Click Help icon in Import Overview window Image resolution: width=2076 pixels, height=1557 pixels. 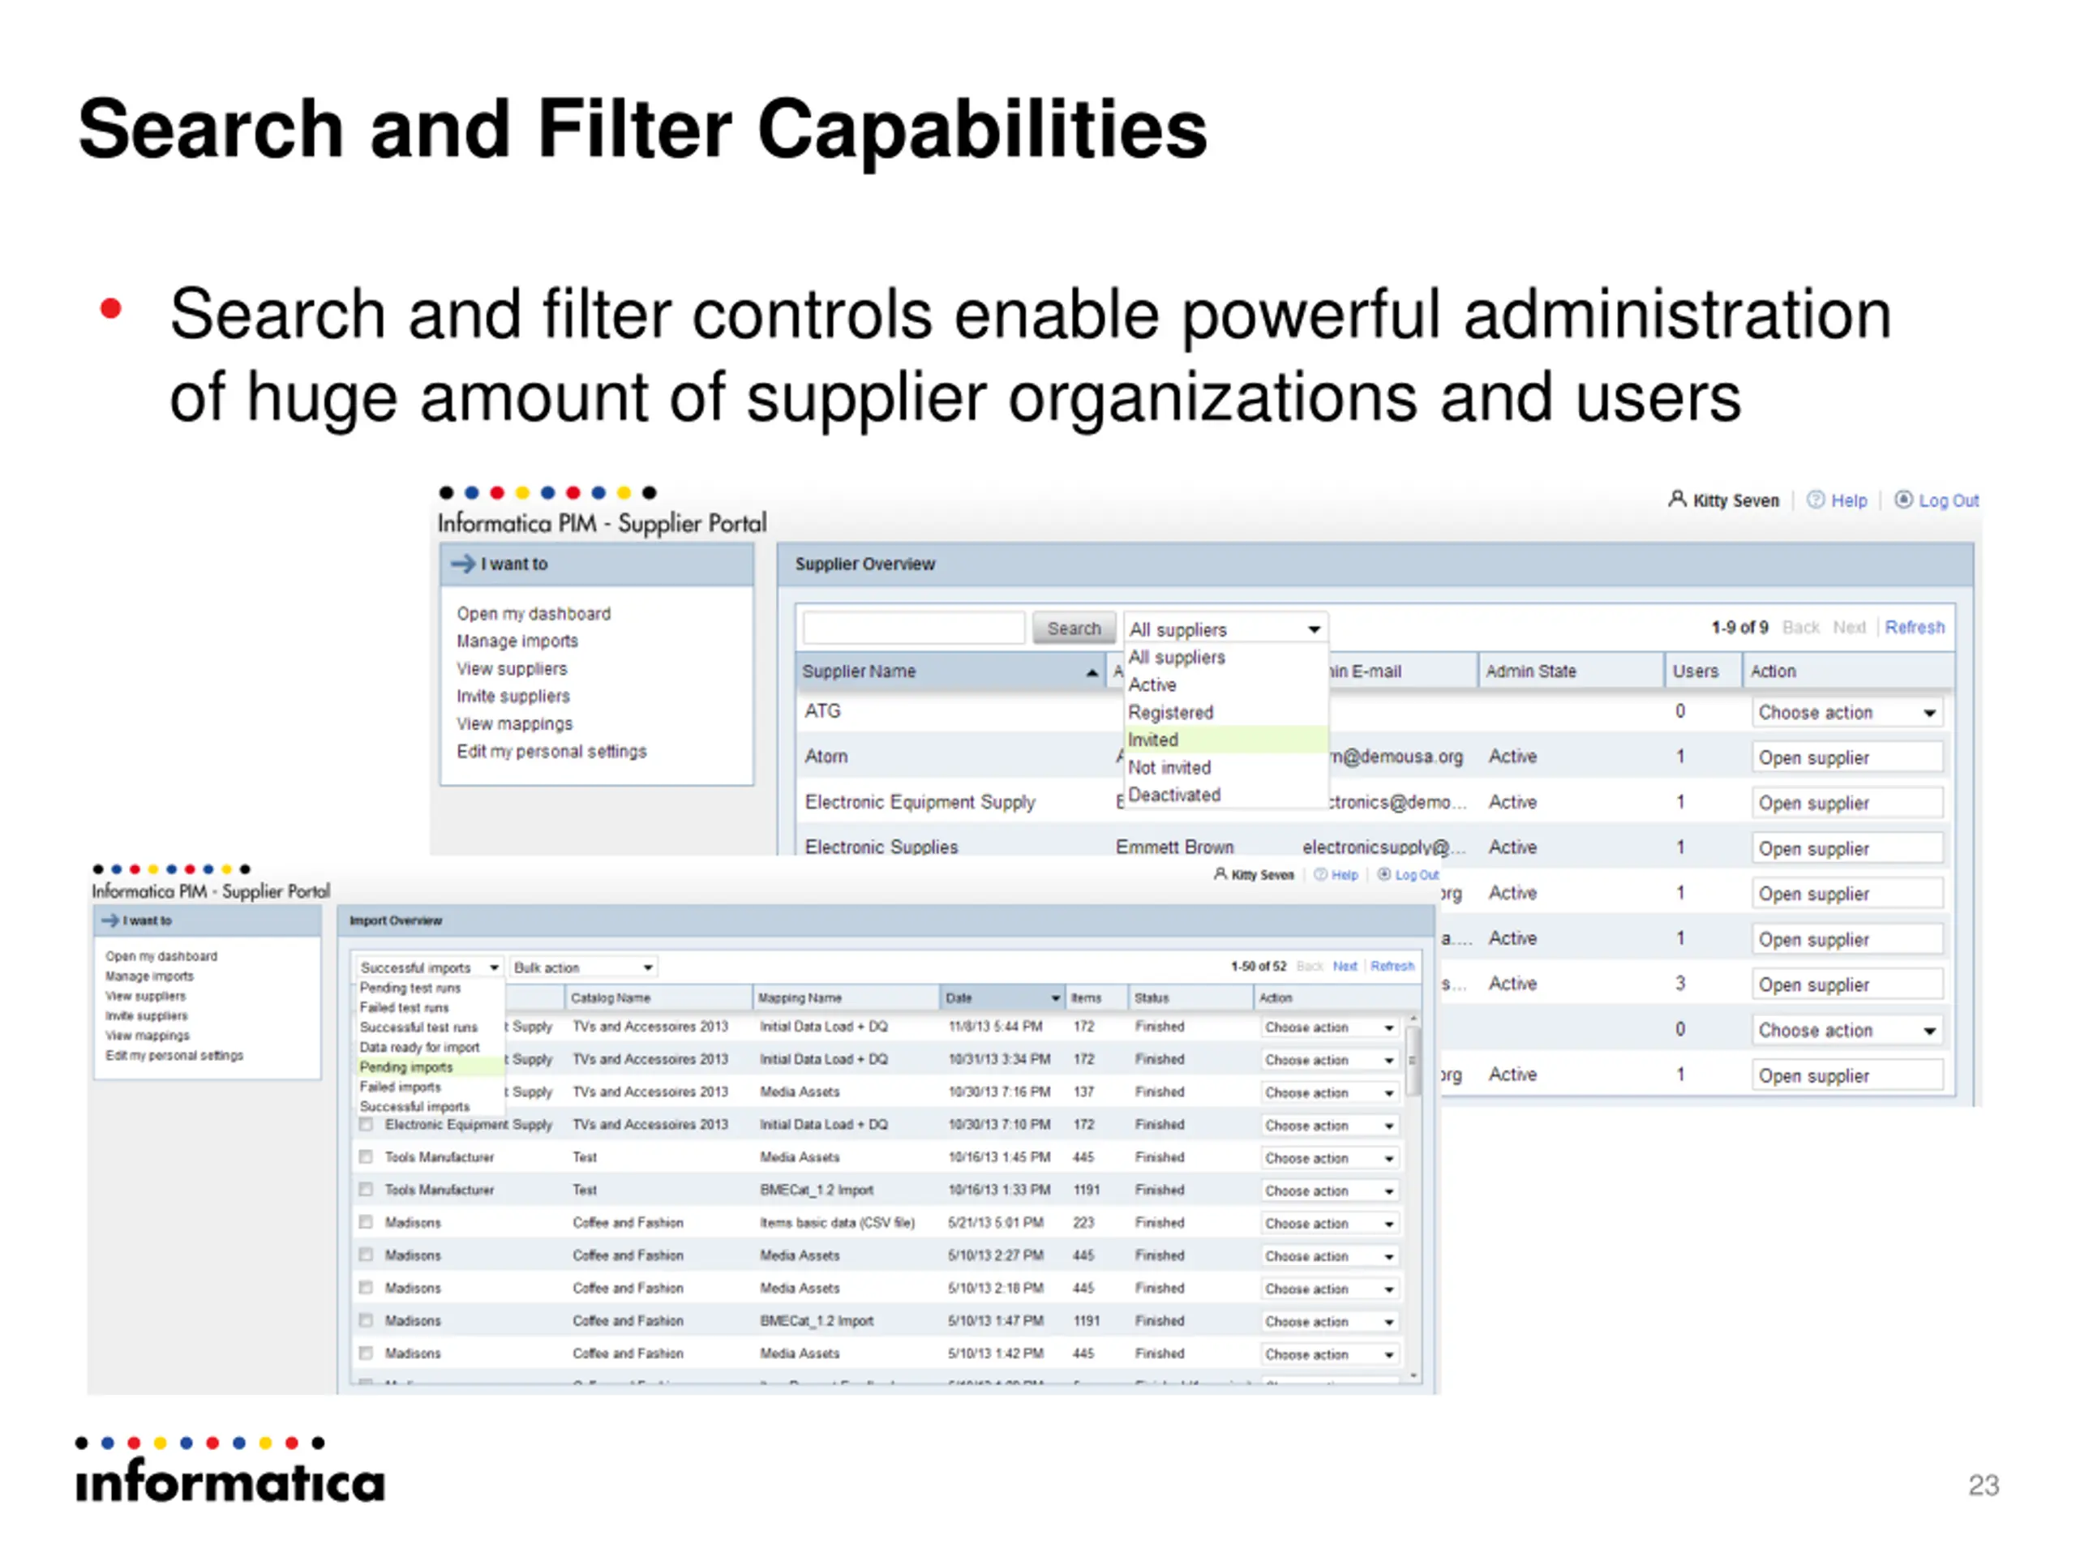(x=1319, y=873)
